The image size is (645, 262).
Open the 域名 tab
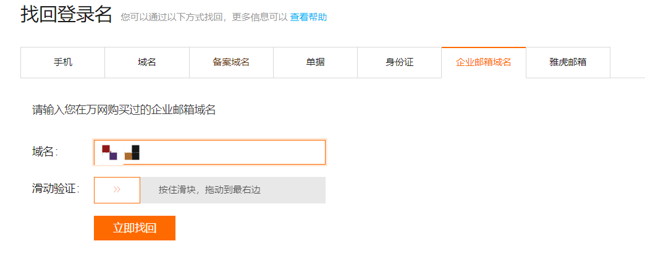[147, 62]
